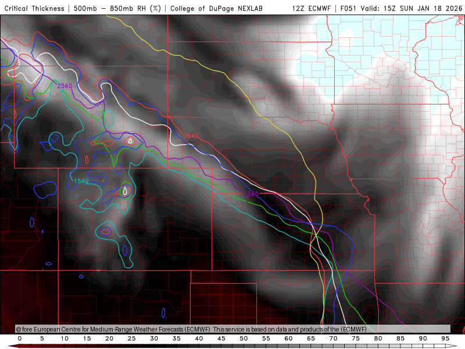
Task: Click the "30" value on the color scale
Action: coord(154,339)
